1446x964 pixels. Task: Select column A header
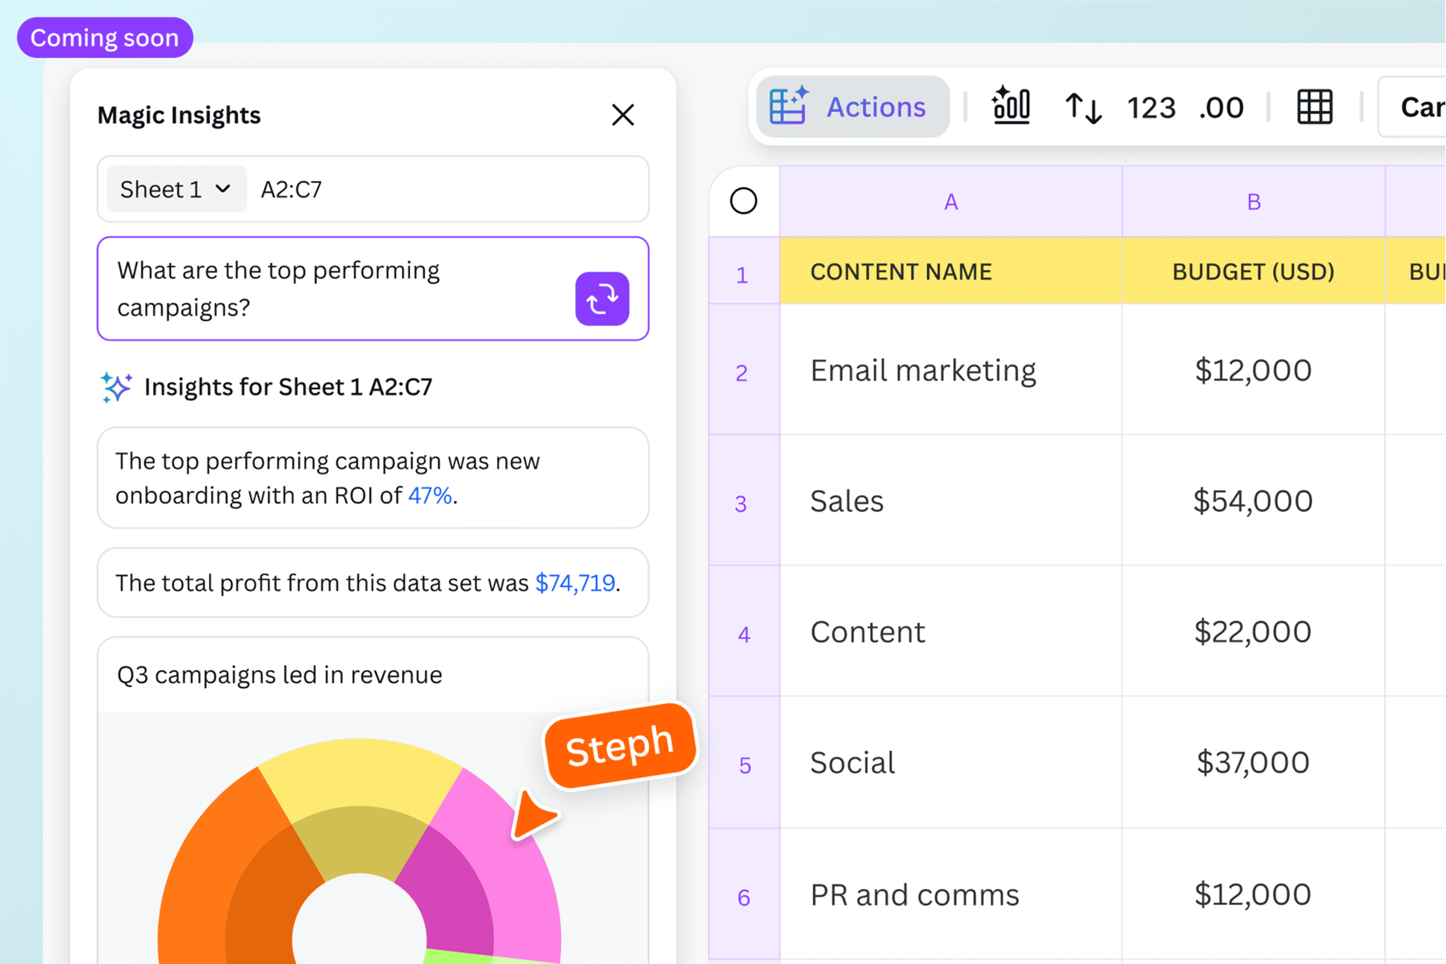coord(951,200)
